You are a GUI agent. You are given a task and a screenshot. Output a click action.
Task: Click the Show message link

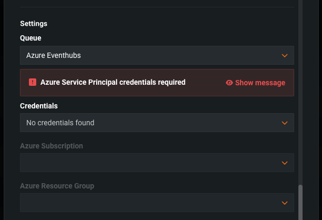(x=260, y=83)
